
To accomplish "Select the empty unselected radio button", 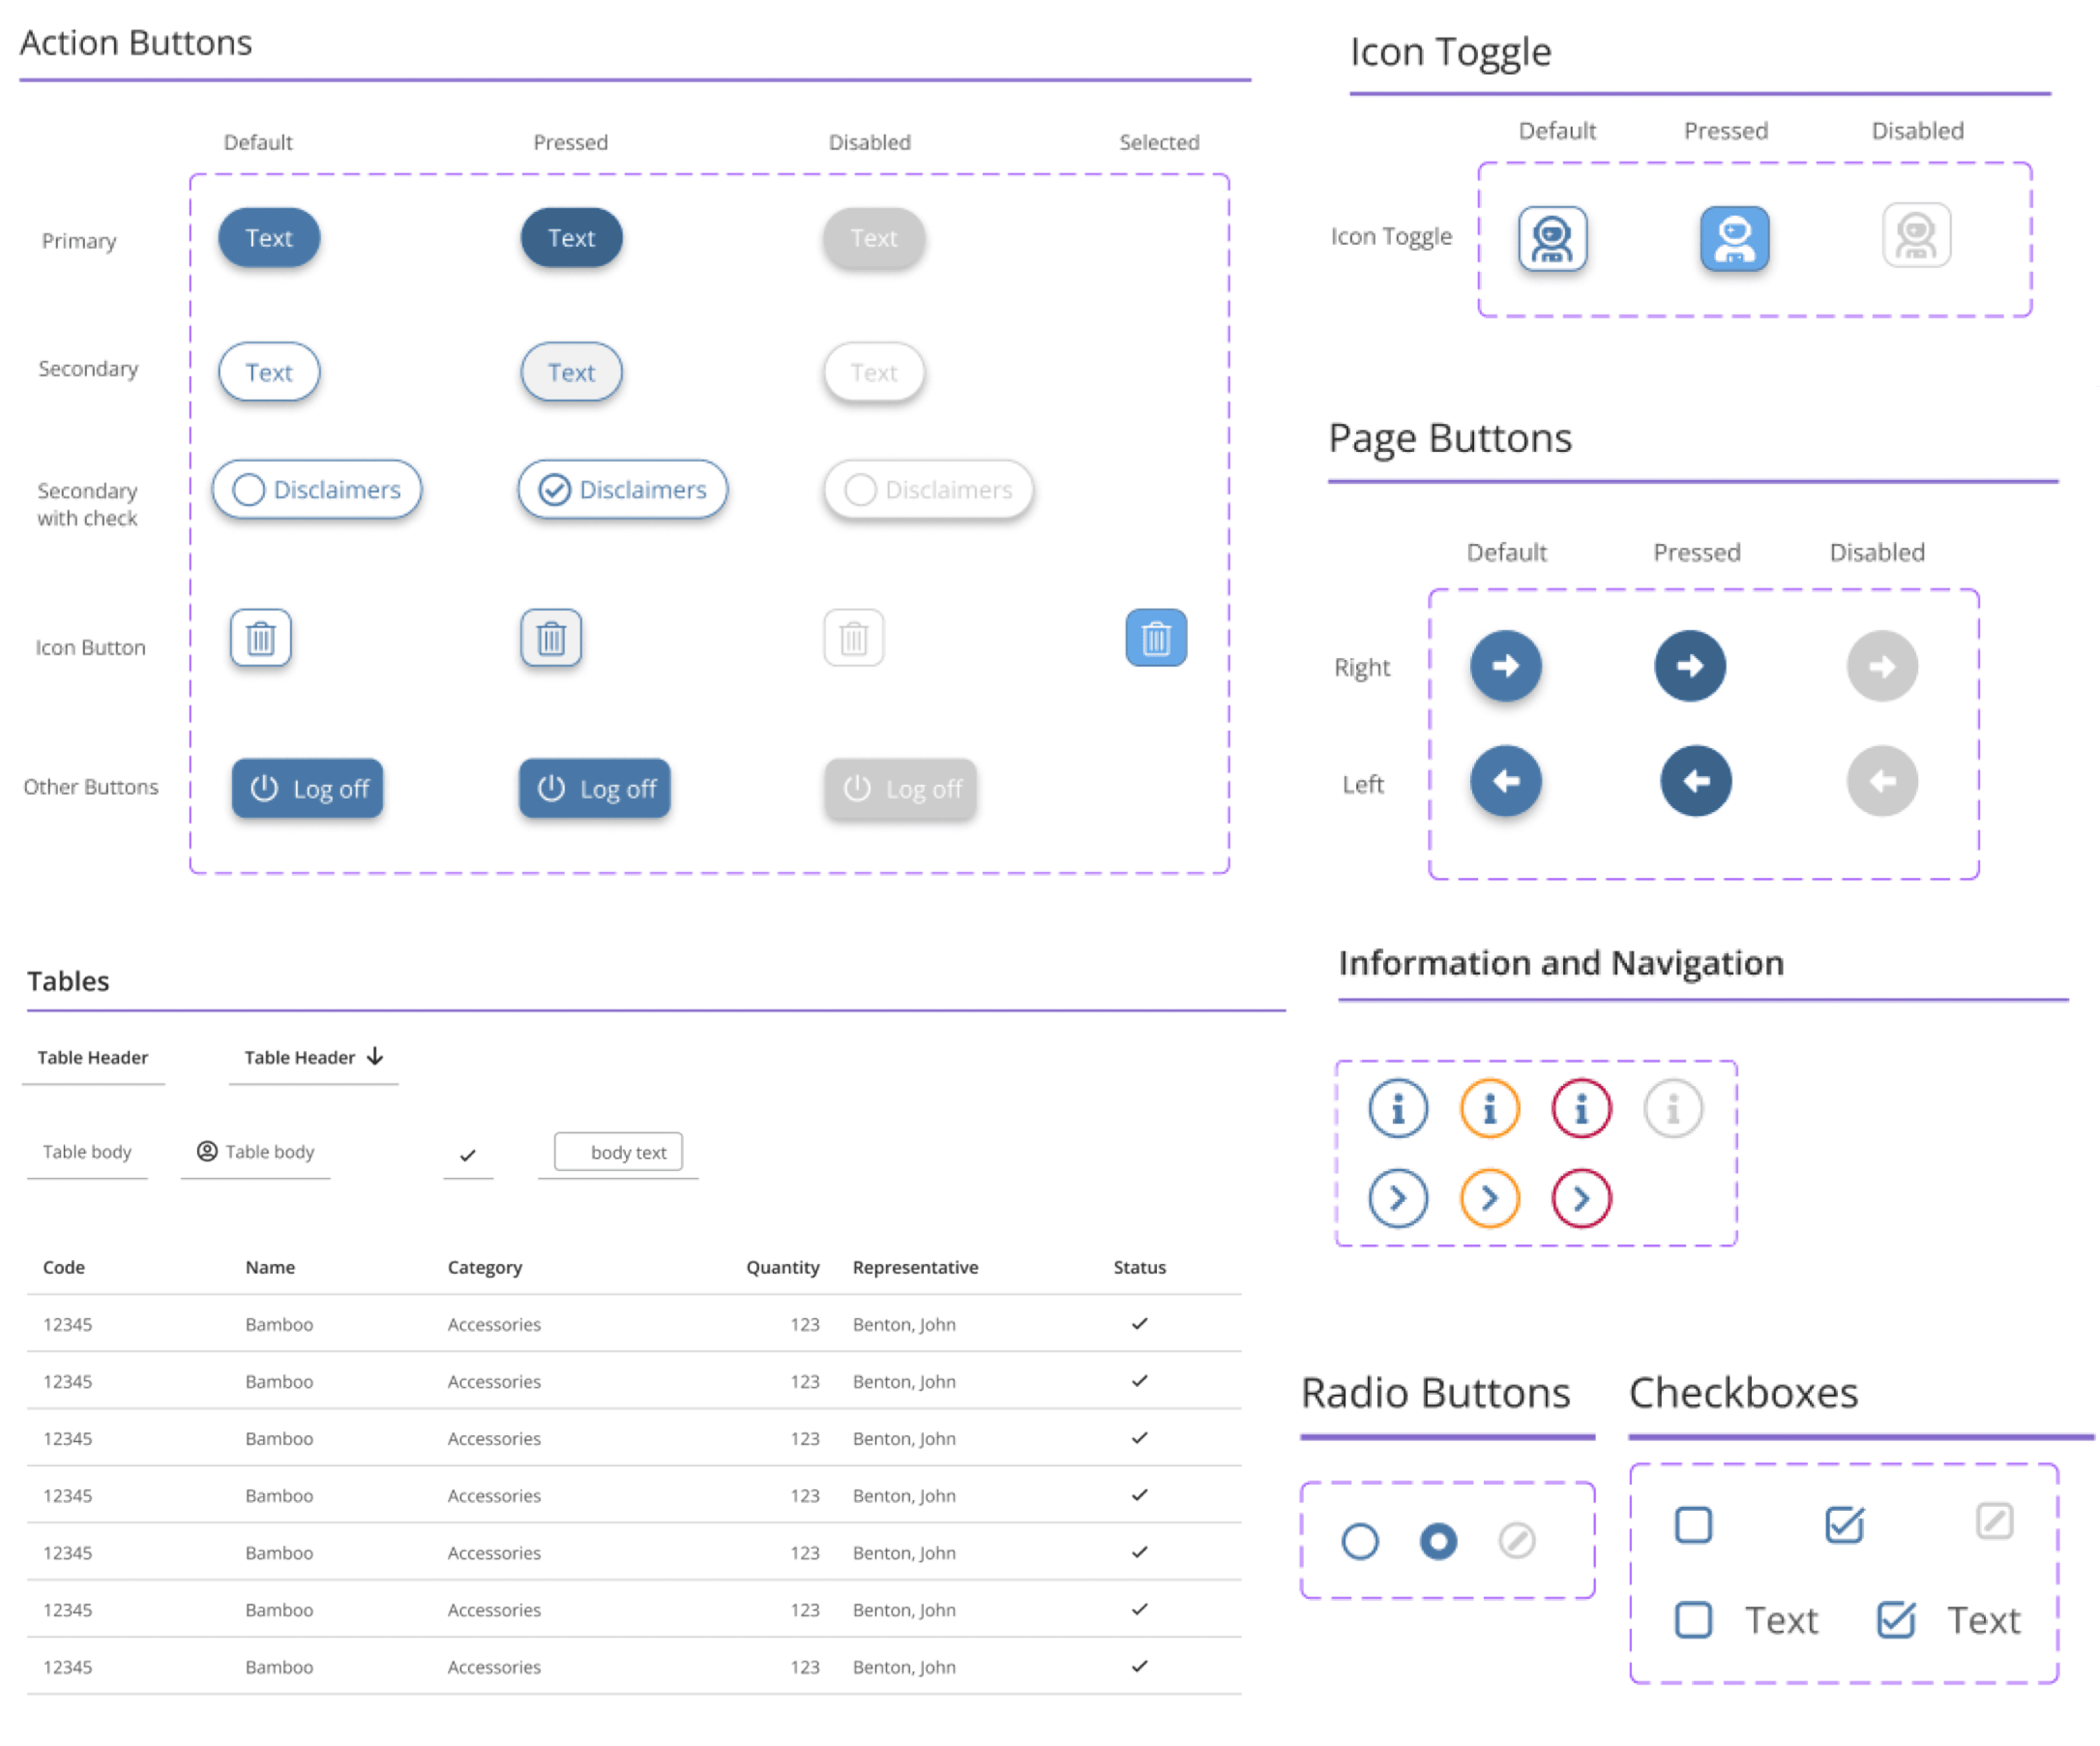I will (x=1359, y=1540).
